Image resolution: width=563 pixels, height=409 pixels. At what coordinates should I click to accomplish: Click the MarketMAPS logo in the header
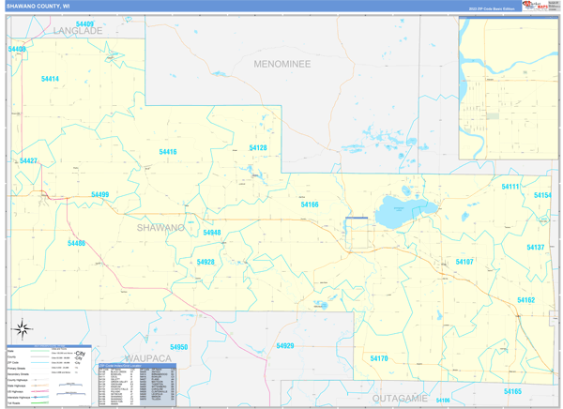tap(539, 6)
